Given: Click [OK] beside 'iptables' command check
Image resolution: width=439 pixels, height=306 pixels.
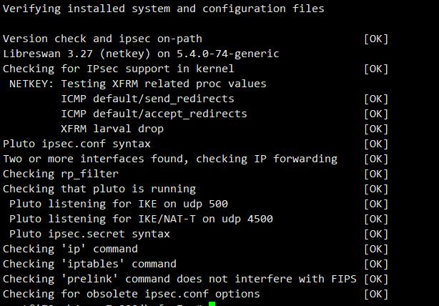Looking at the screenshot, I should (376, 264).
